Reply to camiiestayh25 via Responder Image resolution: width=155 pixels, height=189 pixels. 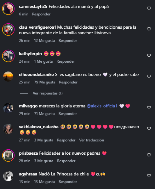tap(41, 14)
